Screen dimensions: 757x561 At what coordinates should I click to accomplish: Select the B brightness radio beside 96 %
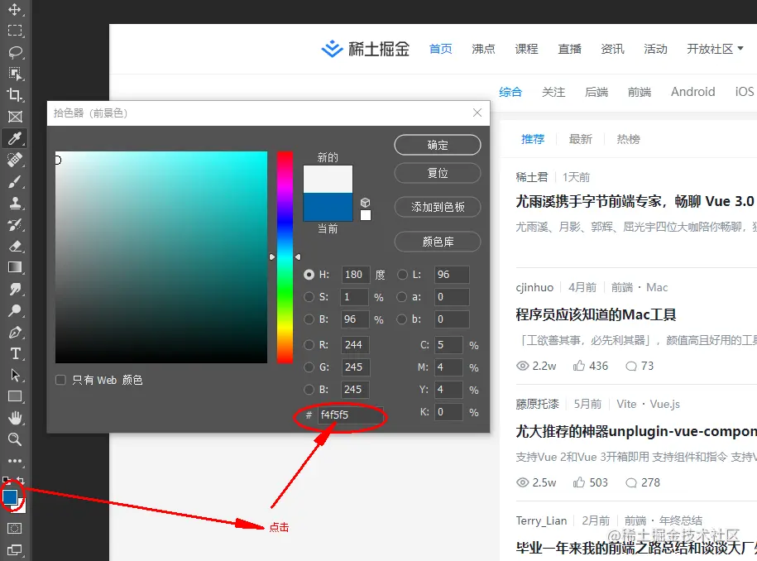click(x=309, y=319)
